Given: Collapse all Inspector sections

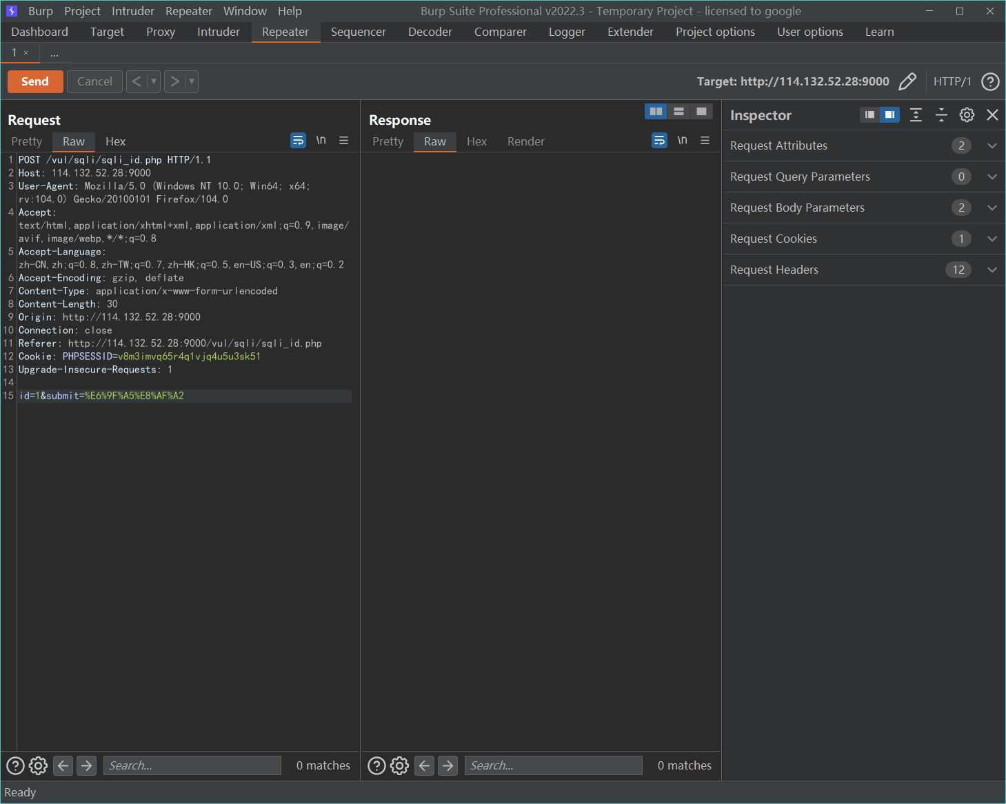Looking at the screenshot, I should 941,115.
